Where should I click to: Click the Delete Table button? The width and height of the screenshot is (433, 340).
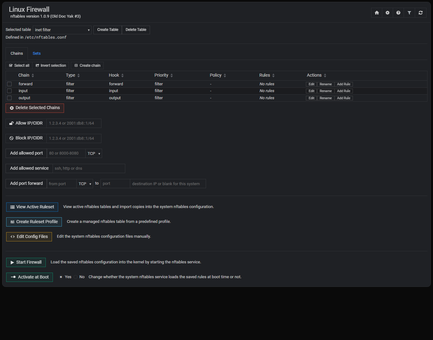(x=136, y=30)
